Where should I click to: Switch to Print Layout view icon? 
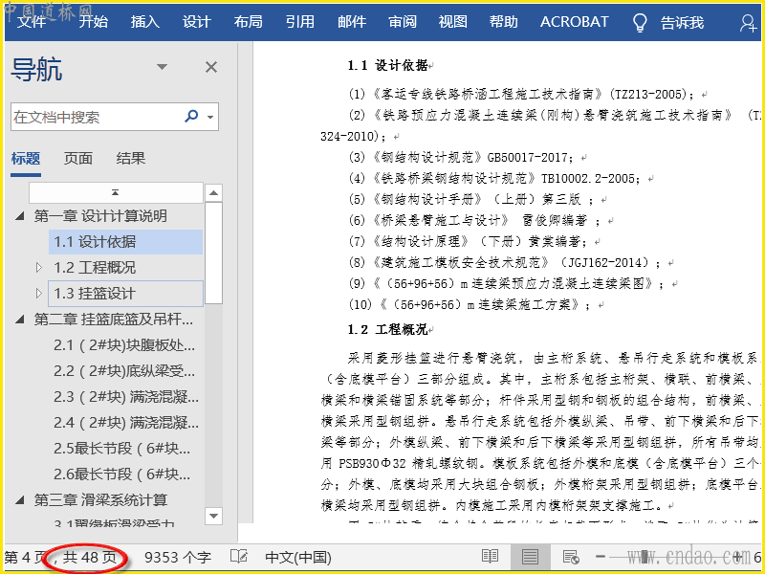(530, 557)
